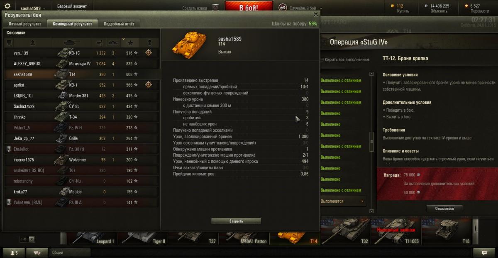
Task: Sort allies by the tank silhouette column
Action: pos(71,43)
